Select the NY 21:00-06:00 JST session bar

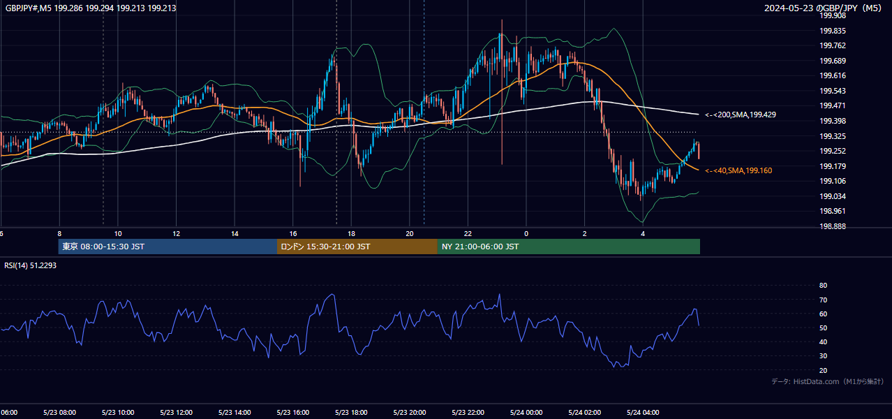pyautogui.click(x=569, y=247)
